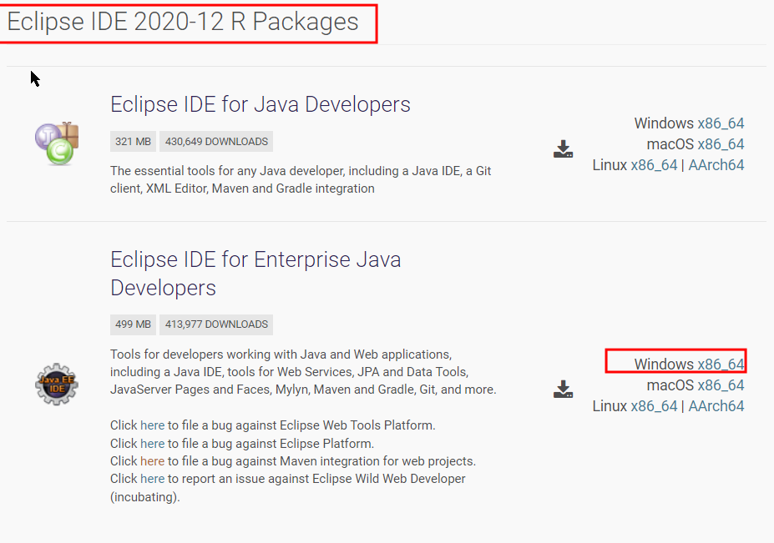Click download icon for Java Developers package
774x543 pixels.
(x=563, y=149)
